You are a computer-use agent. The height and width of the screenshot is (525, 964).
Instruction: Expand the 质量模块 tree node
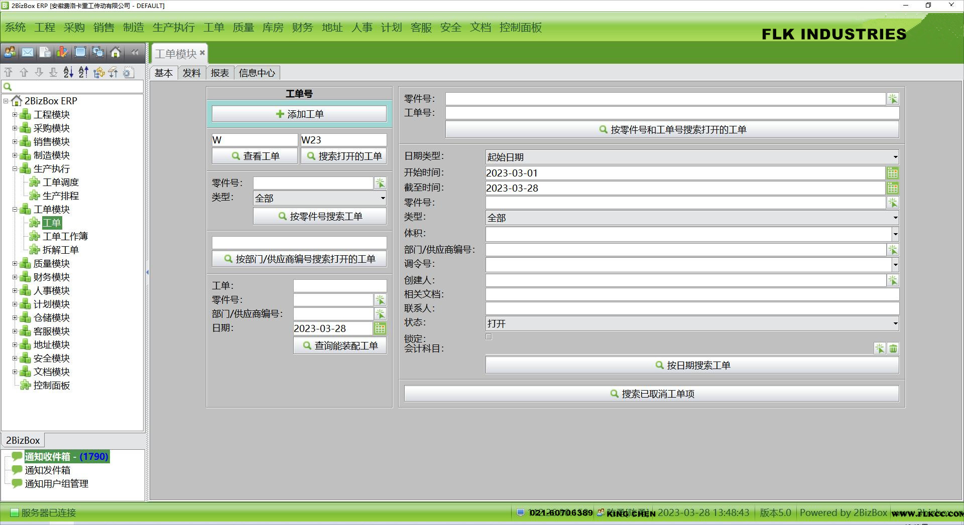pyautogui.click(x=15, y=263)
